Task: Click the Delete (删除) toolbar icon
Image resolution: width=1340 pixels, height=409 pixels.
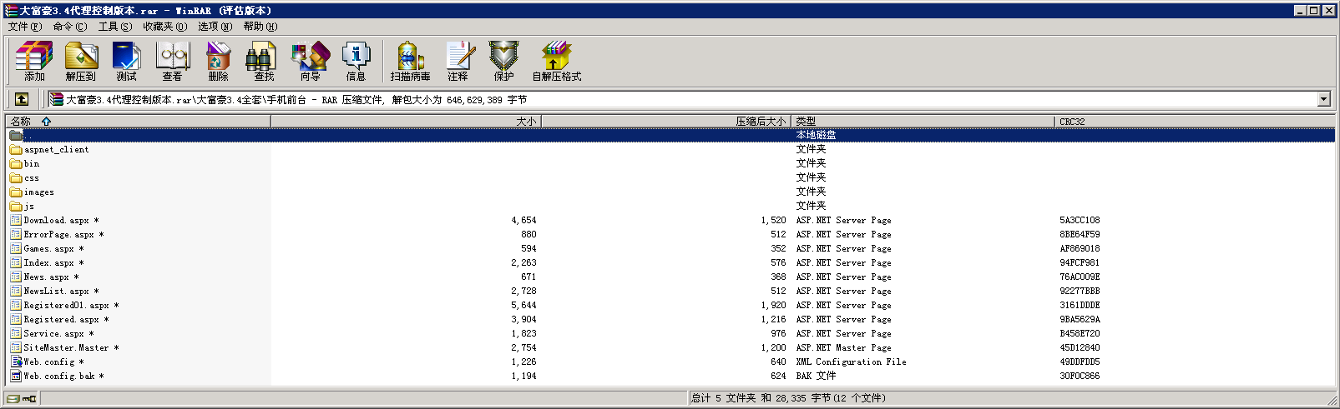Action: [218, 62]
